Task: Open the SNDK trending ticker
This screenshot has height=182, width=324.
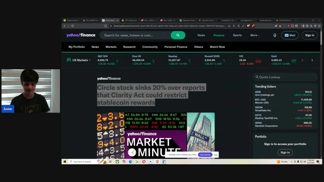Action: click(283, 124)
